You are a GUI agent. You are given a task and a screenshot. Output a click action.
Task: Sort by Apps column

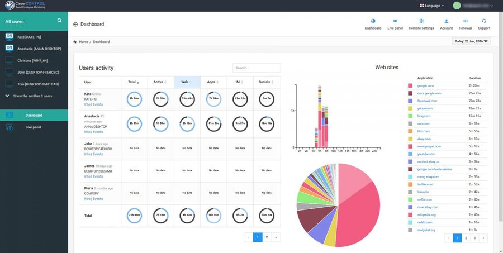pyautogui.click(x=213, y=82)
